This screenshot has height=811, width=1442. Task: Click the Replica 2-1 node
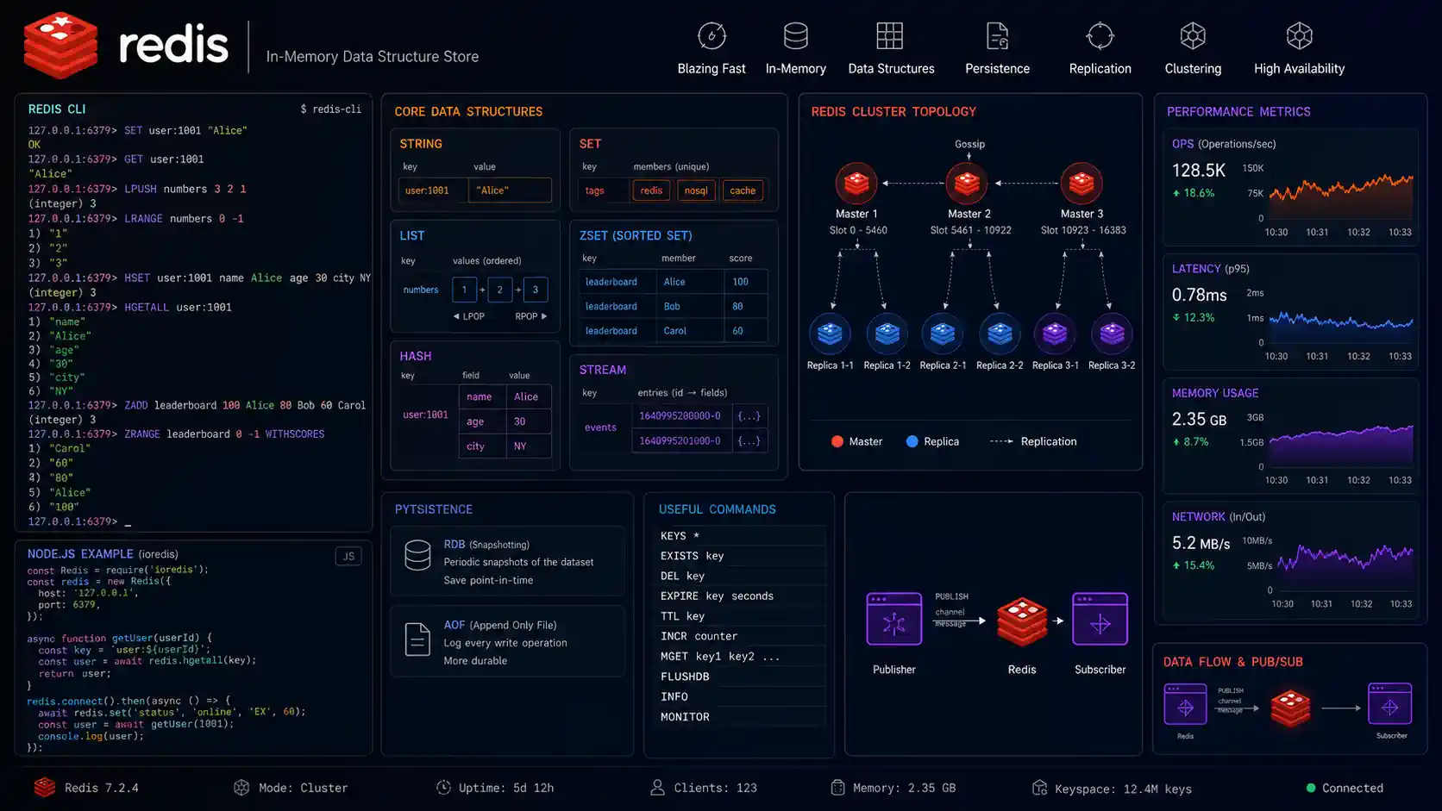pos(943,334)
